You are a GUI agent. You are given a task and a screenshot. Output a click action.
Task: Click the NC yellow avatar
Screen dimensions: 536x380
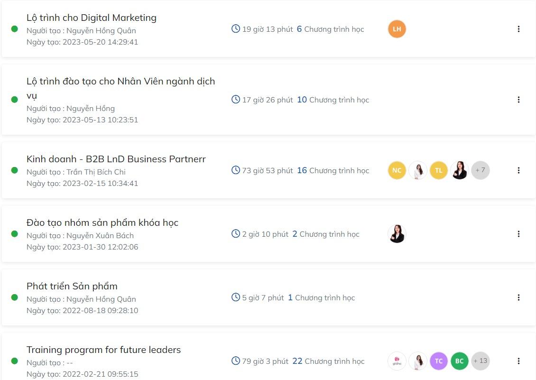(397, 170)
